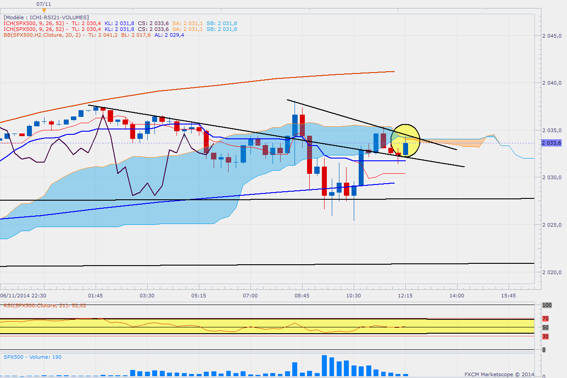Click the RSI 50 midline level label
The image size is (567, 378).
coord(545,327)
